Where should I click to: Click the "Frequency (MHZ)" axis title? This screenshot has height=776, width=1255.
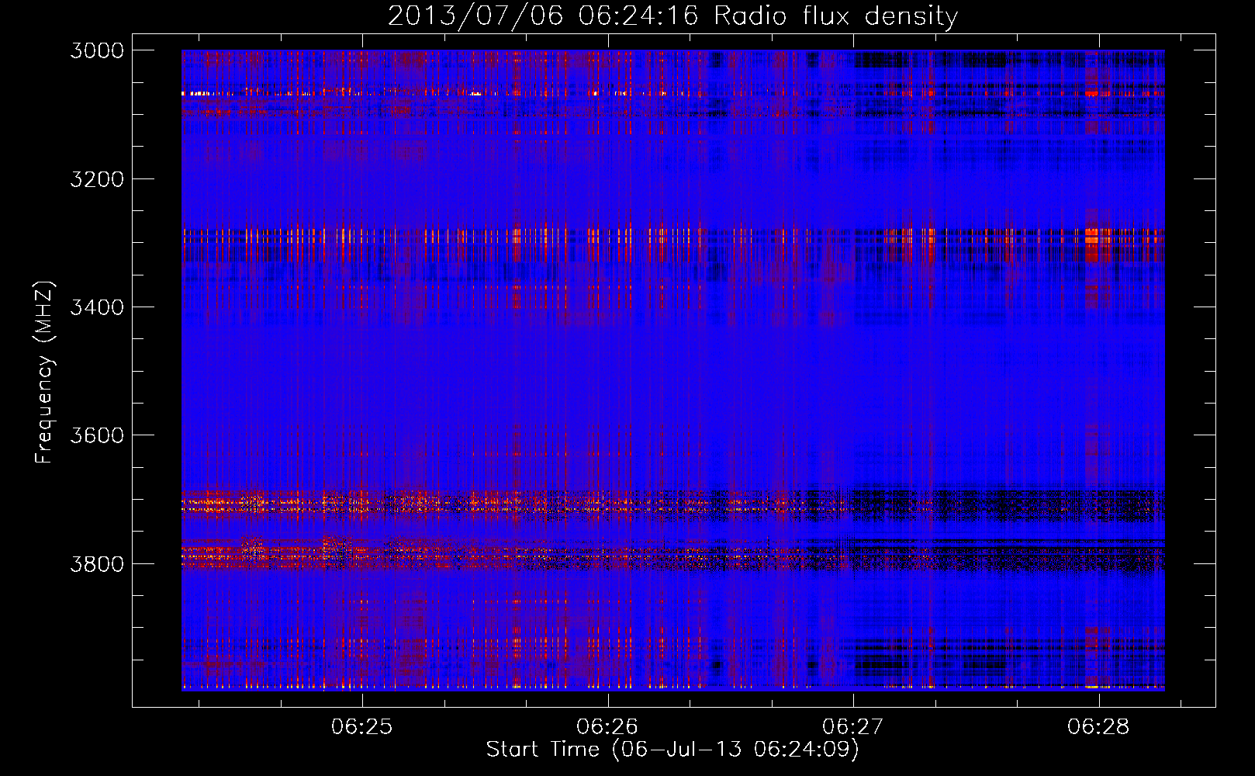point(45,372)
